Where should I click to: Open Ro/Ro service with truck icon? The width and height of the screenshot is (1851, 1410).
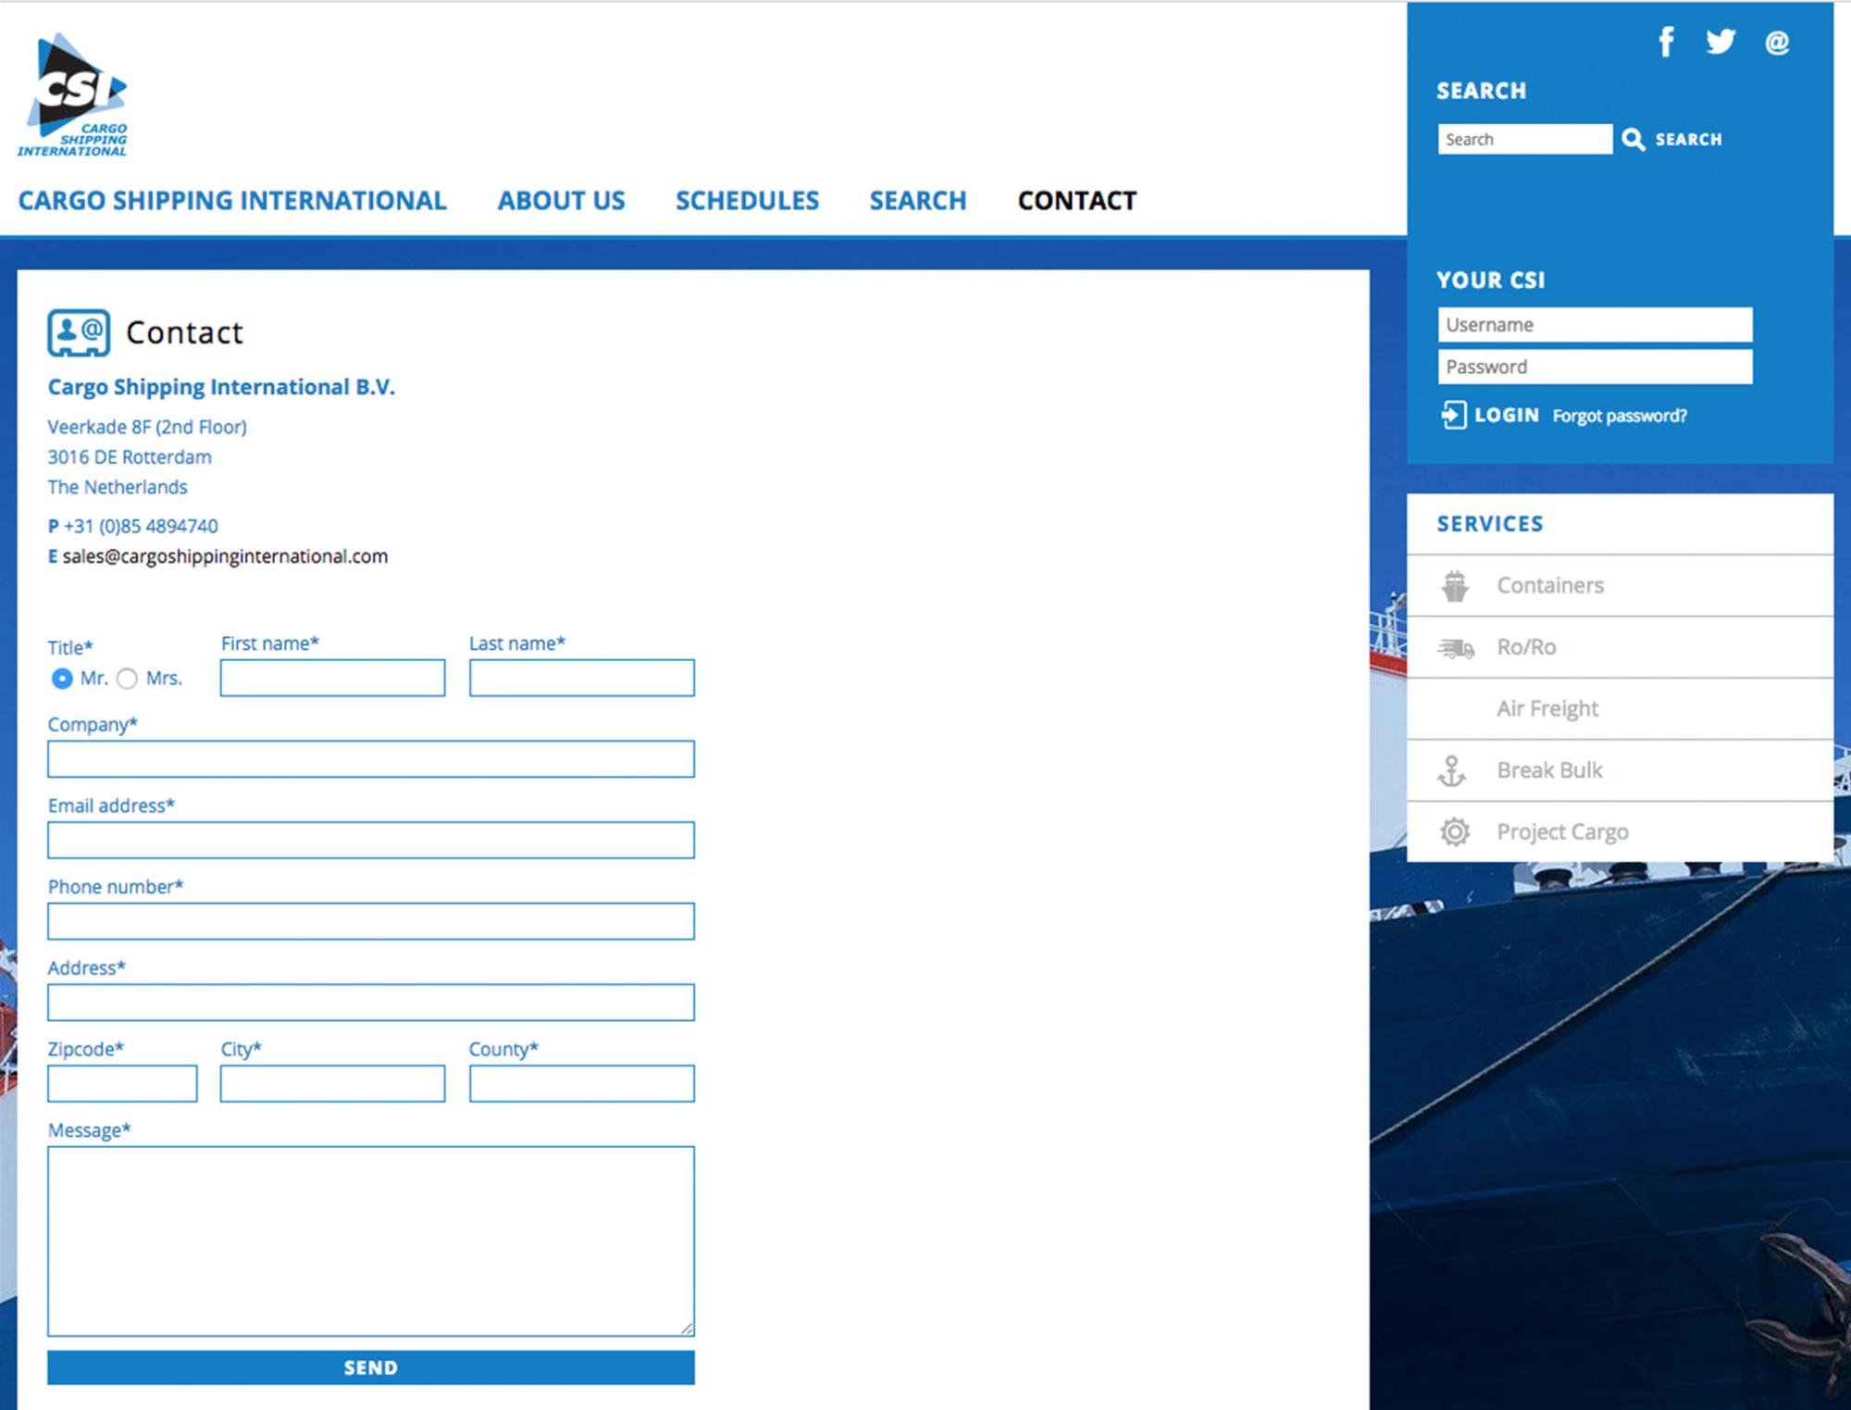tap(1456, 647)
